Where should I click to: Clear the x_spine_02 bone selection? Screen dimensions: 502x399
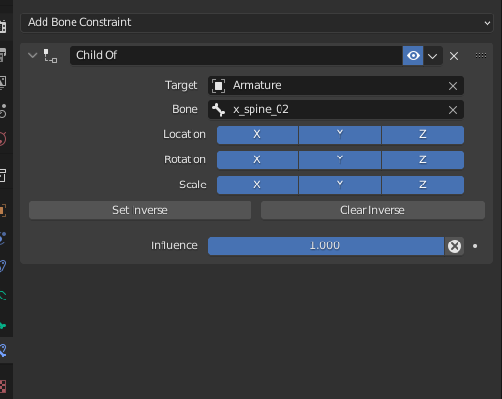point(453,110)
